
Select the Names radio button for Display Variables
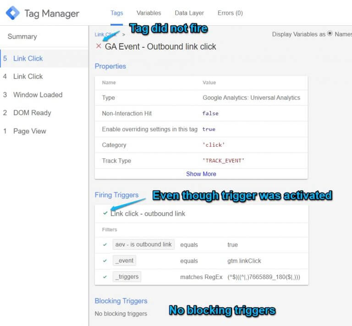(330, 34)
